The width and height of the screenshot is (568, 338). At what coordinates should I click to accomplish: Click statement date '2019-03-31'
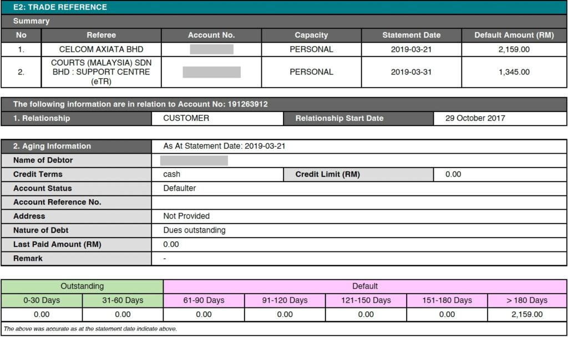[411, 72]
